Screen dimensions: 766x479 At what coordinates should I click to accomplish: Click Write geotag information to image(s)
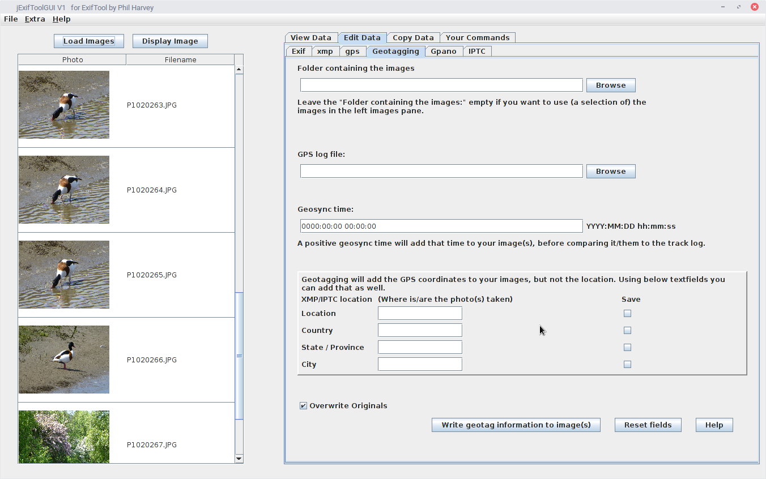point(516,425)
